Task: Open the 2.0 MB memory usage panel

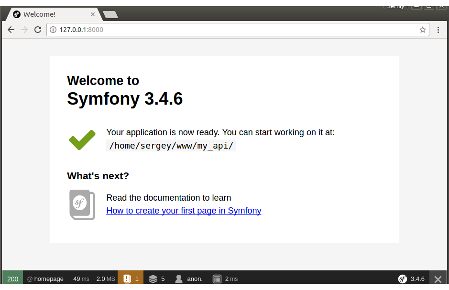Action: pyautogui.click(x=106, y=279)
